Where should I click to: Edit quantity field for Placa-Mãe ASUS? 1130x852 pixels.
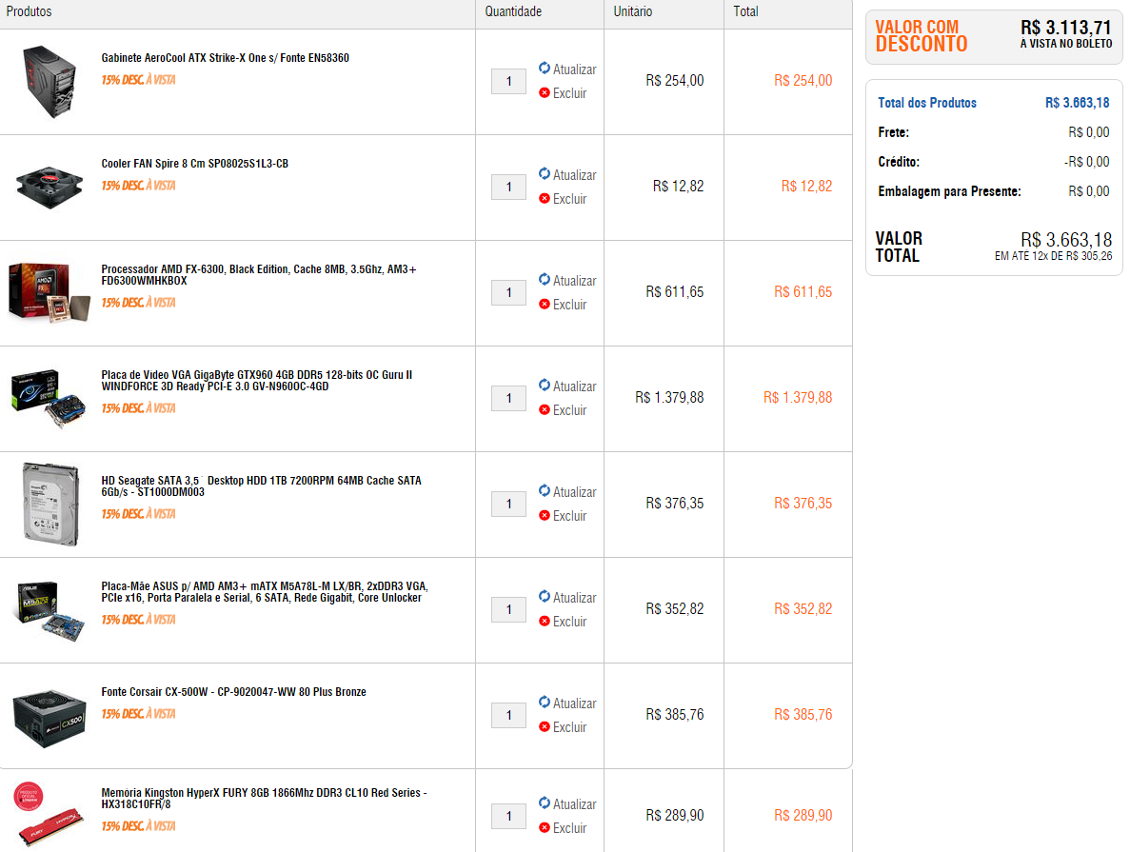tap(508, 610)
